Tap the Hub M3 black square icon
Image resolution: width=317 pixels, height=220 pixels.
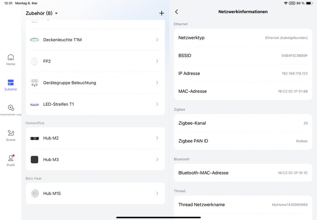tap(34, 160)
